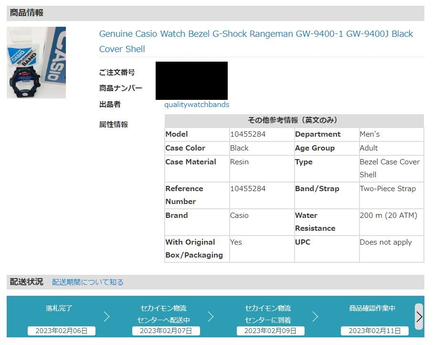Click the date 2023年02月11日
Image resolution: width=433 pixels, height=345 pixels.
coord(374,331)
